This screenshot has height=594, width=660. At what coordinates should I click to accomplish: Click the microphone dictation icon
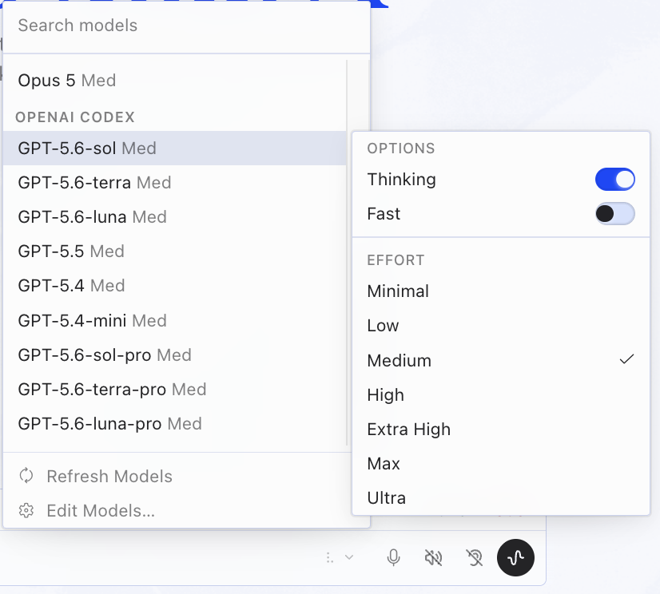[394, 558]
